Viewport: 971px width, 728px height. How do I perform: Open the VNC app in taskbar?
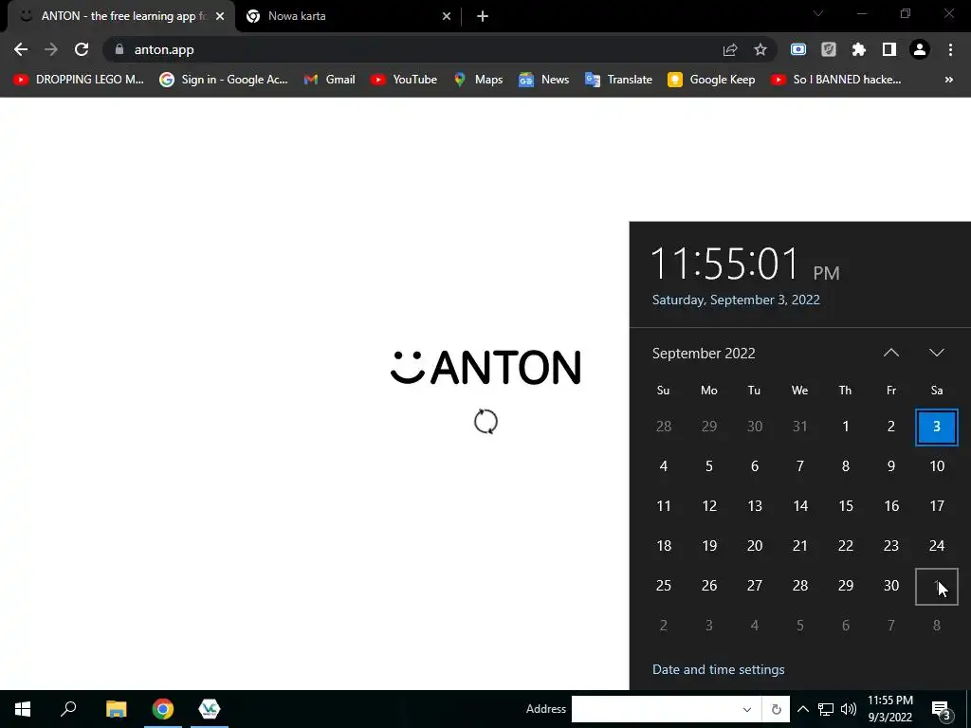point(210,709)
